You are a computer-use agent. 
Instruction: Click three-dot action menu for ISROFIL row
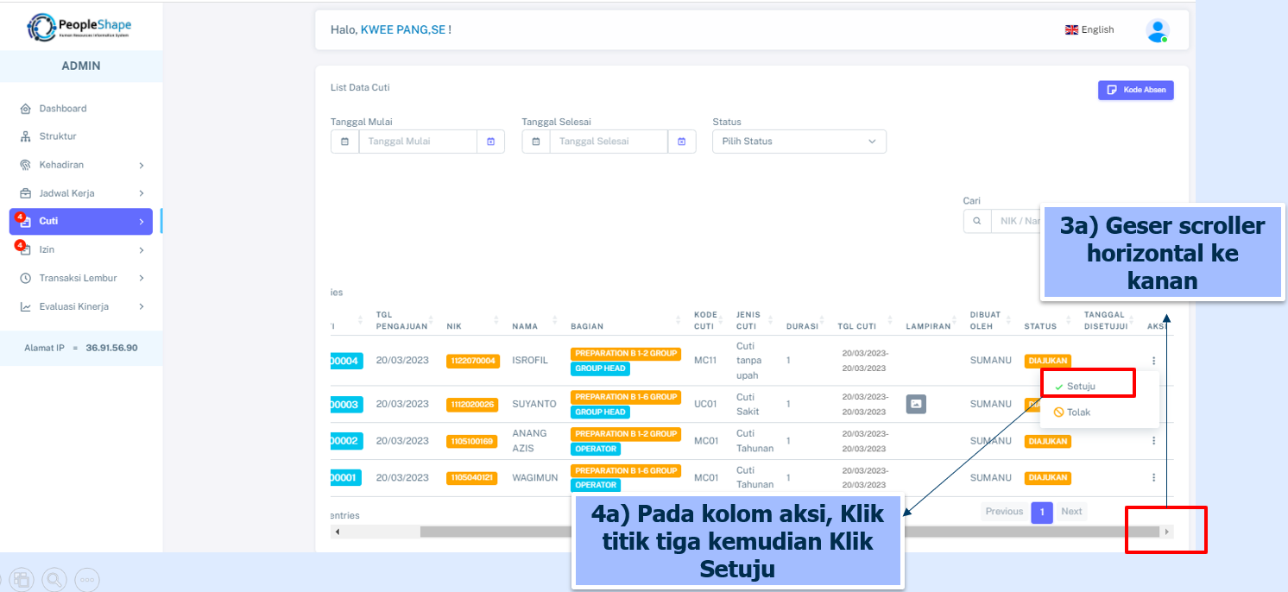1153,361
